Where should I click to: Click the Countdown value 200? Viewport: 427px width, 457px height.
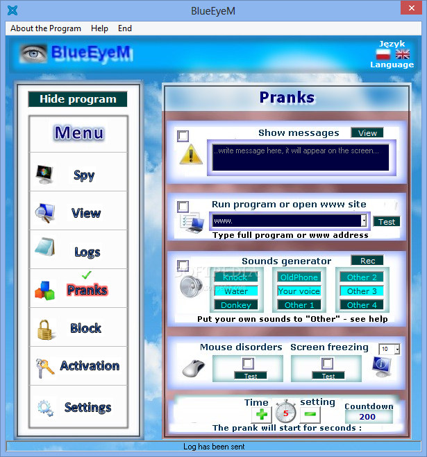(x=368, y=417)
